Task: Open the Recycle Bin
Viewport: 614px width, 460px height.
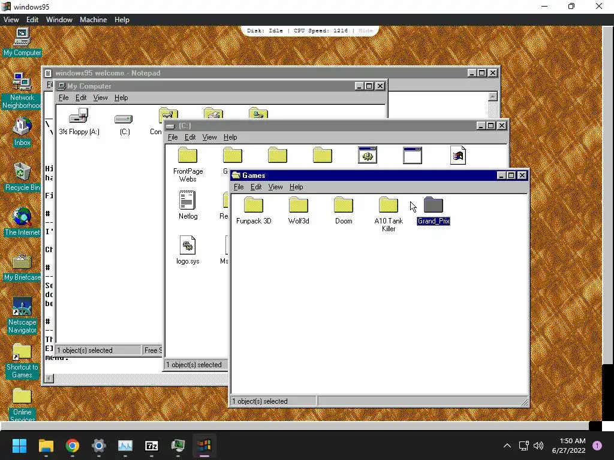Action: click(x=22, y=177)
